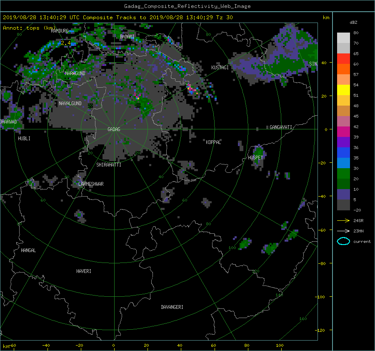The height and width of the screenshot is (351, 375).
Task: Click the KOPPAL town label
Action: coord(213,142)
